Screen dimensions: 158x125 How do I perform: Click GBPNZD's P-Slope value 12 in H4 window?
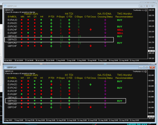click(x=61, y=40)
